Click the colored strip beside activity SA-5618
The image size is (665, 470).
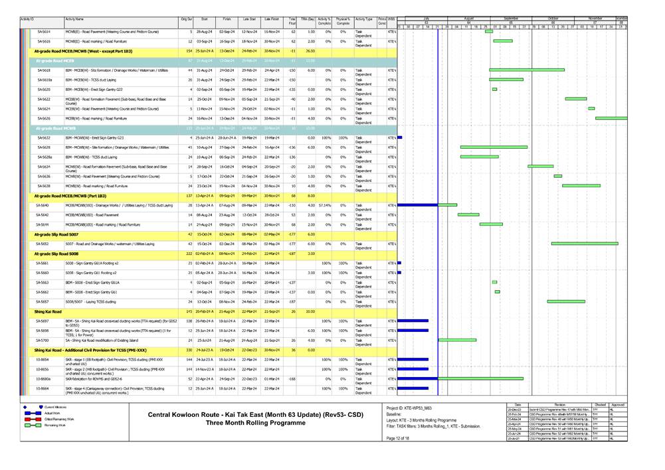[23, 69]
